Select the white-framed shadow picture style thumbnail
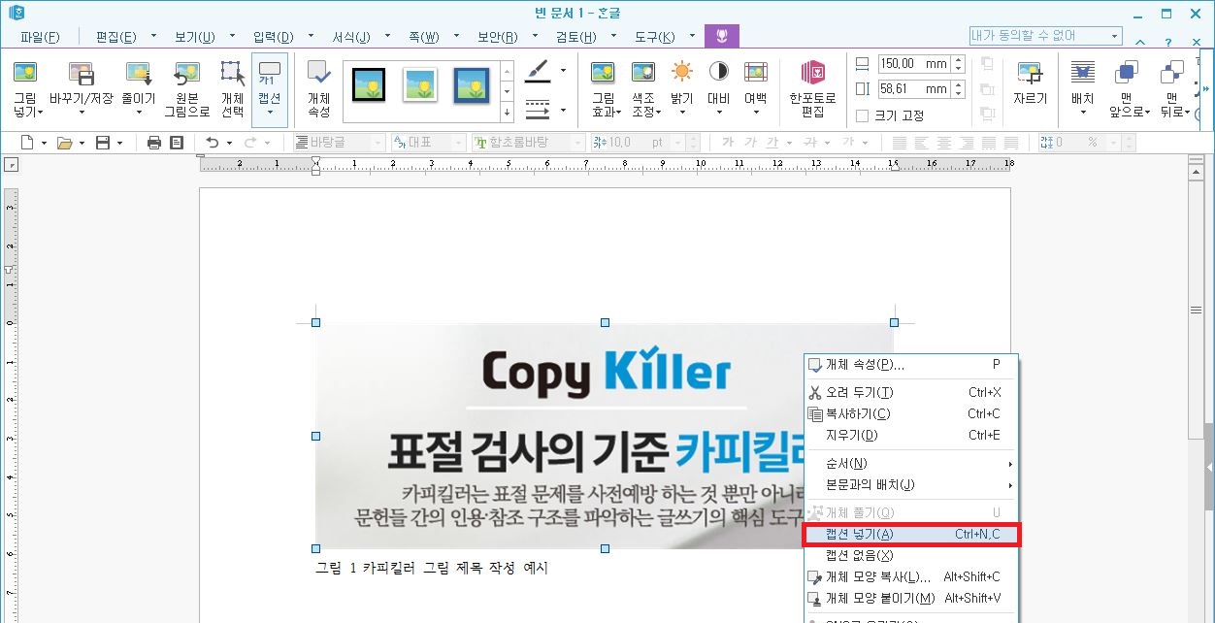The width and height of the screenshot is (1215, 623). [420, 85]
